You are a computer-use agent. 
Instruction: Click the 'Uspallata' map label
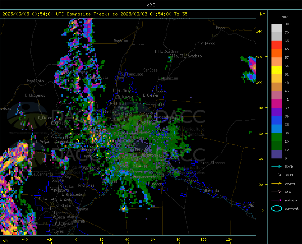pos(35,81)
